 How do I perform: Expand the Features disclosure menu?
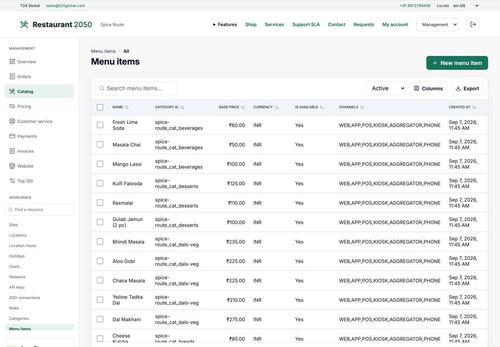pos(225,25)
